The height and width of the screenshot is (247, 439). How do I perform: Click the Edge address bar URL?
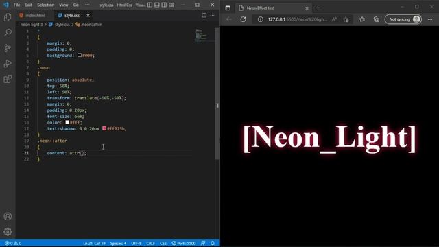tap(297, 19)
